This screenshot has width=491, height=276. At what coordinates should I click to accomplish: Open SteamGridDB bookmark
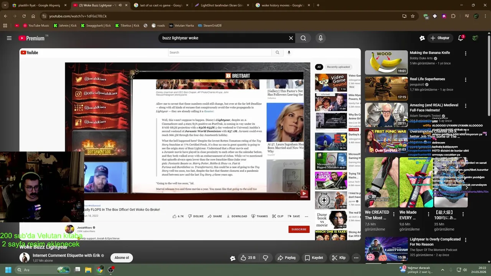click(210, 26)
